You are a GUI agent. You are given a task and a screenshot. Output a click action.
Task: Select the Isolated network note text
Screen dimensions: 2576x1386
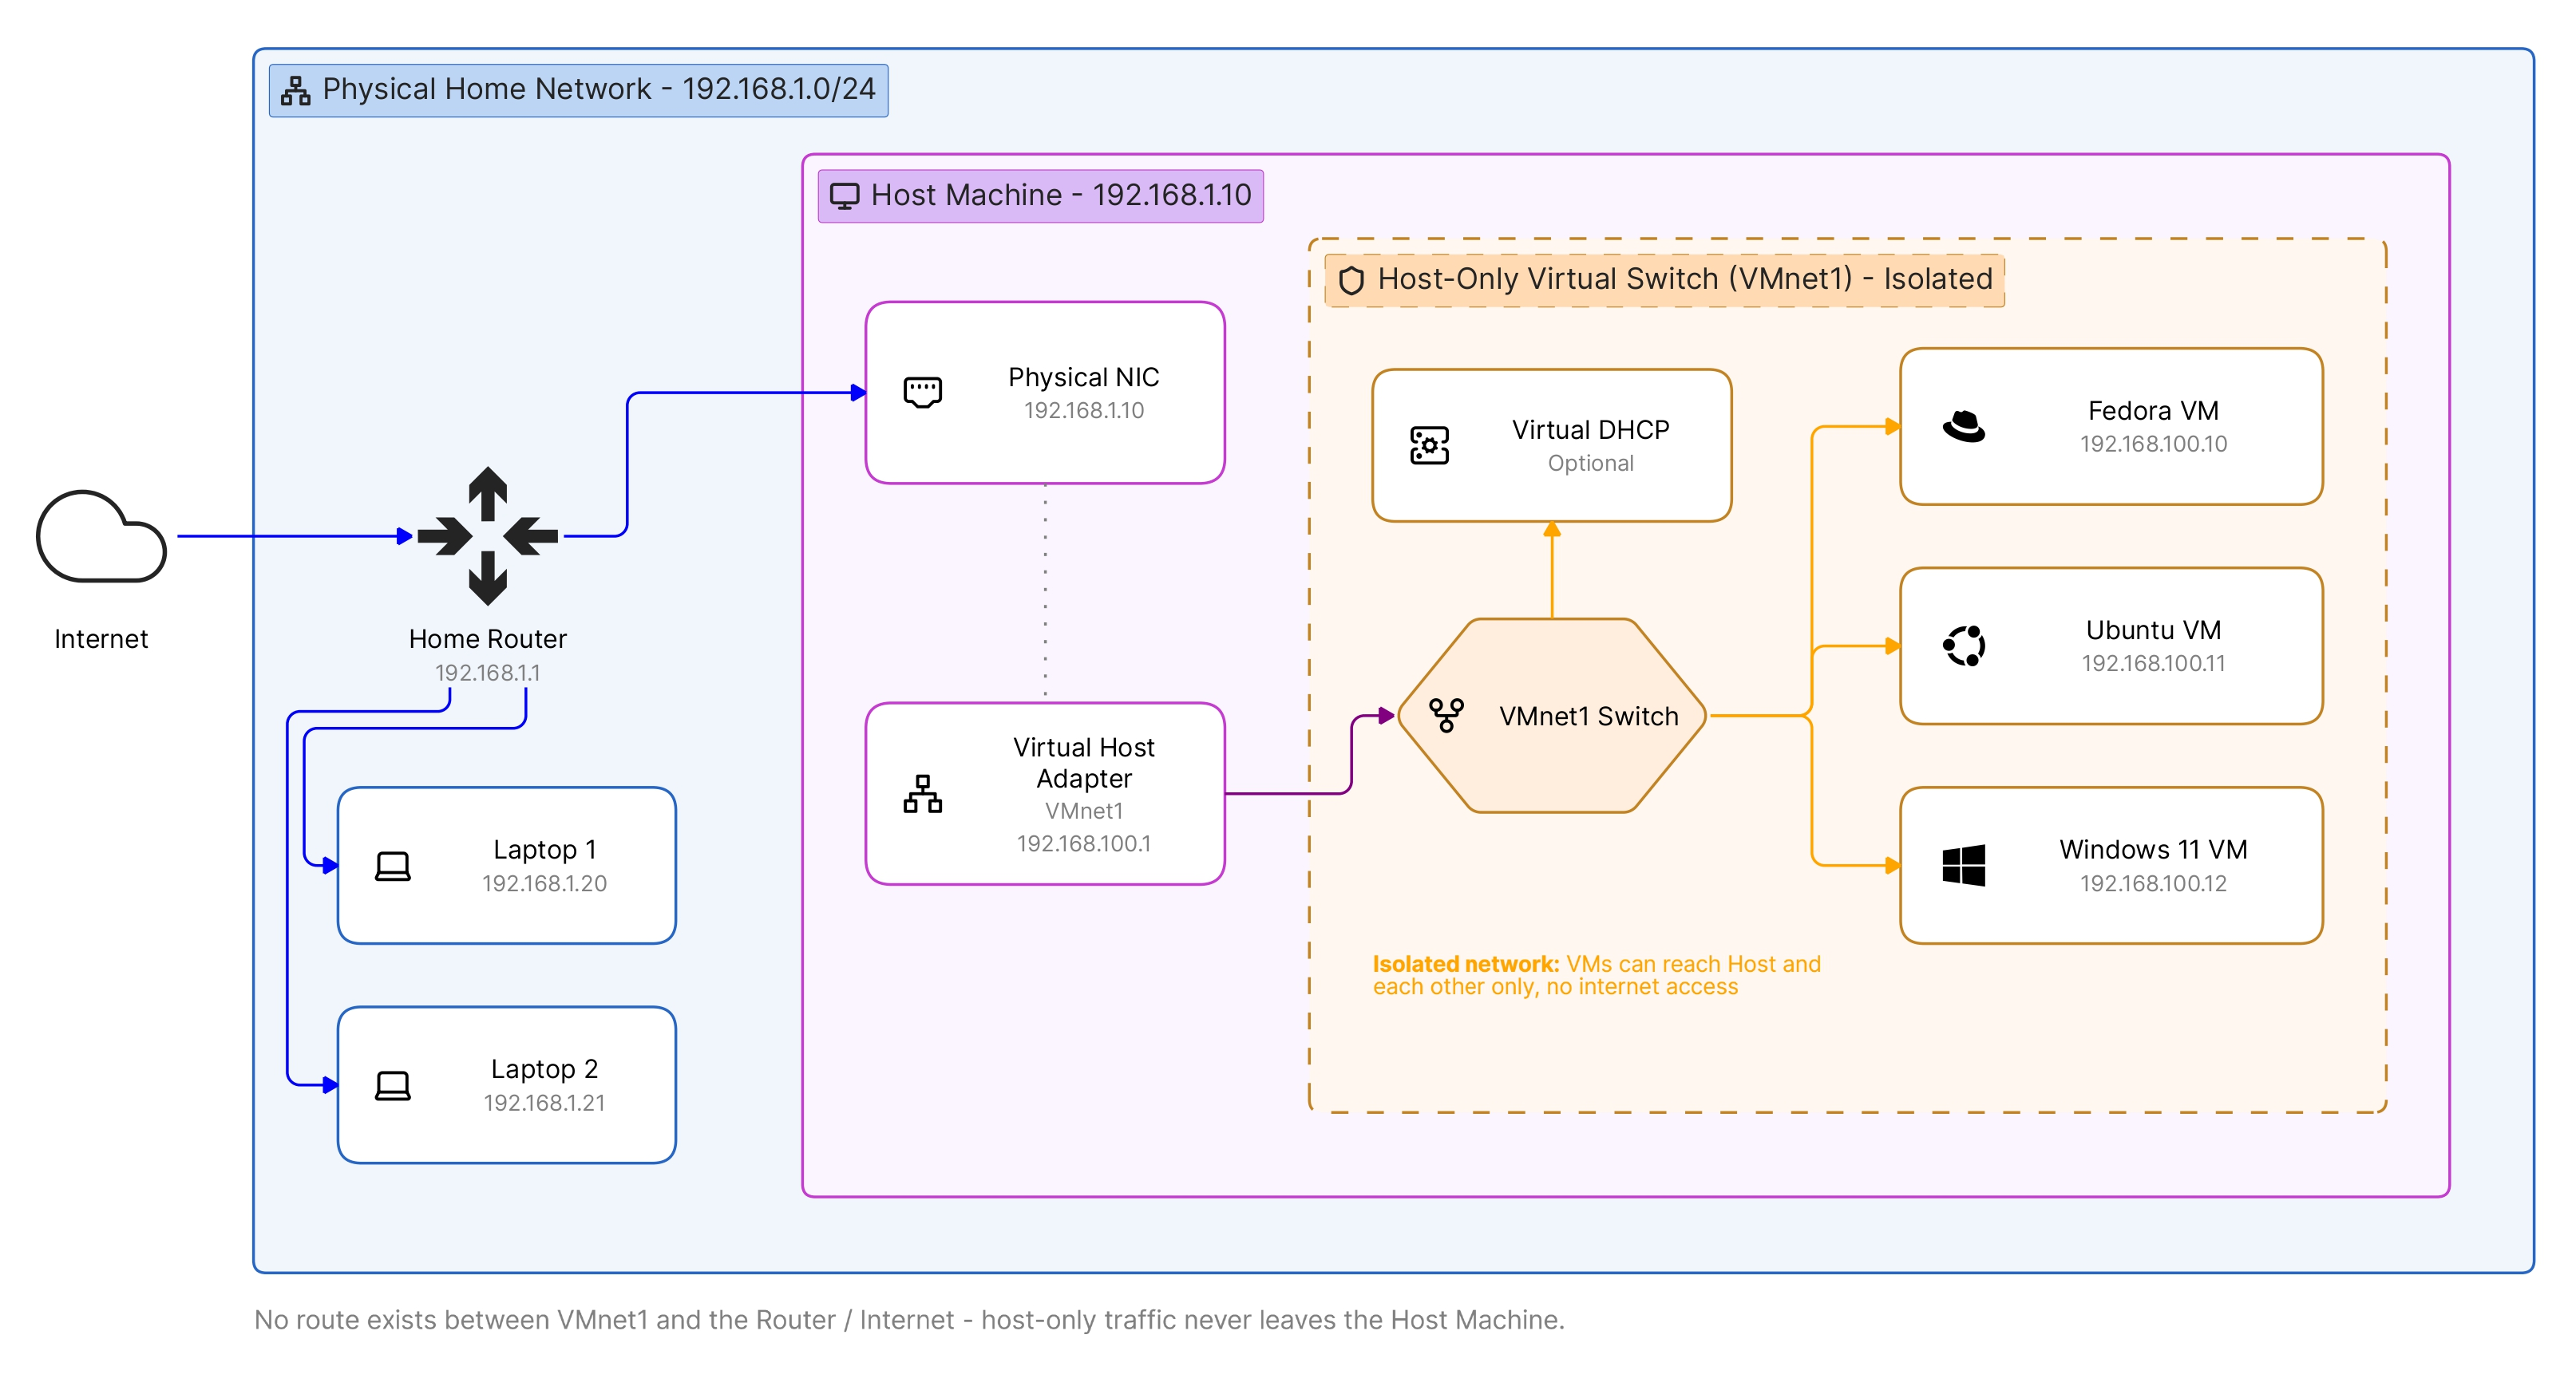pos(1596,975)
